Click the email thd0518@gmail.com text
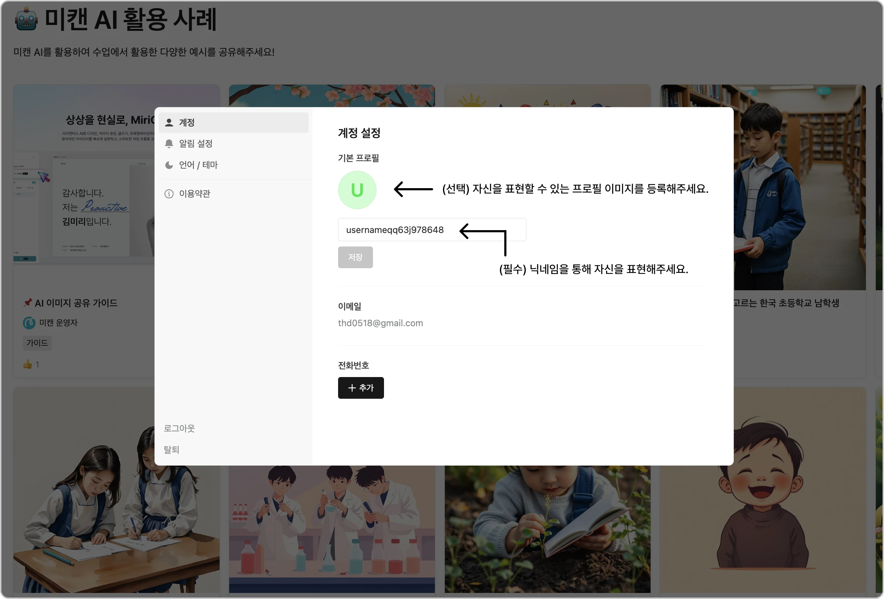The image size is (884, 599). click(380, 323)
